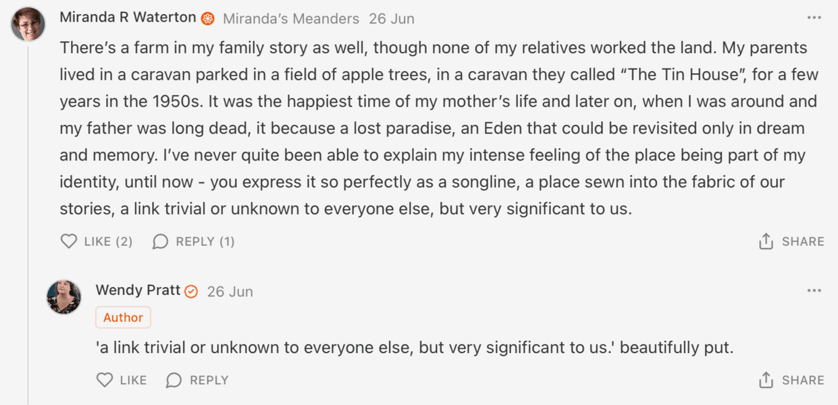Open the three-dot menu on Miranda's comment
The width and height of the screenshot is (838, 405).
814,18
